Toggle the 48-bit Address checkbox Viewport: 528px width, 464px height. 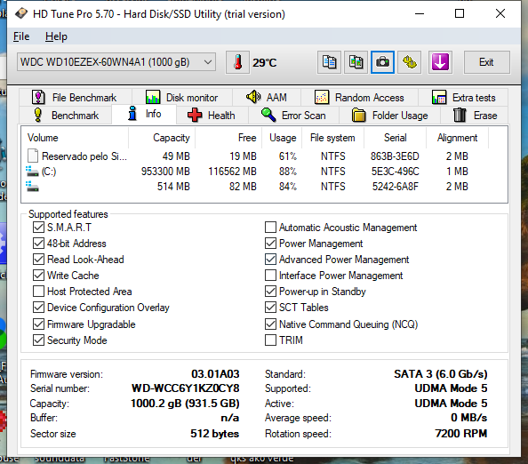point(38,244)
